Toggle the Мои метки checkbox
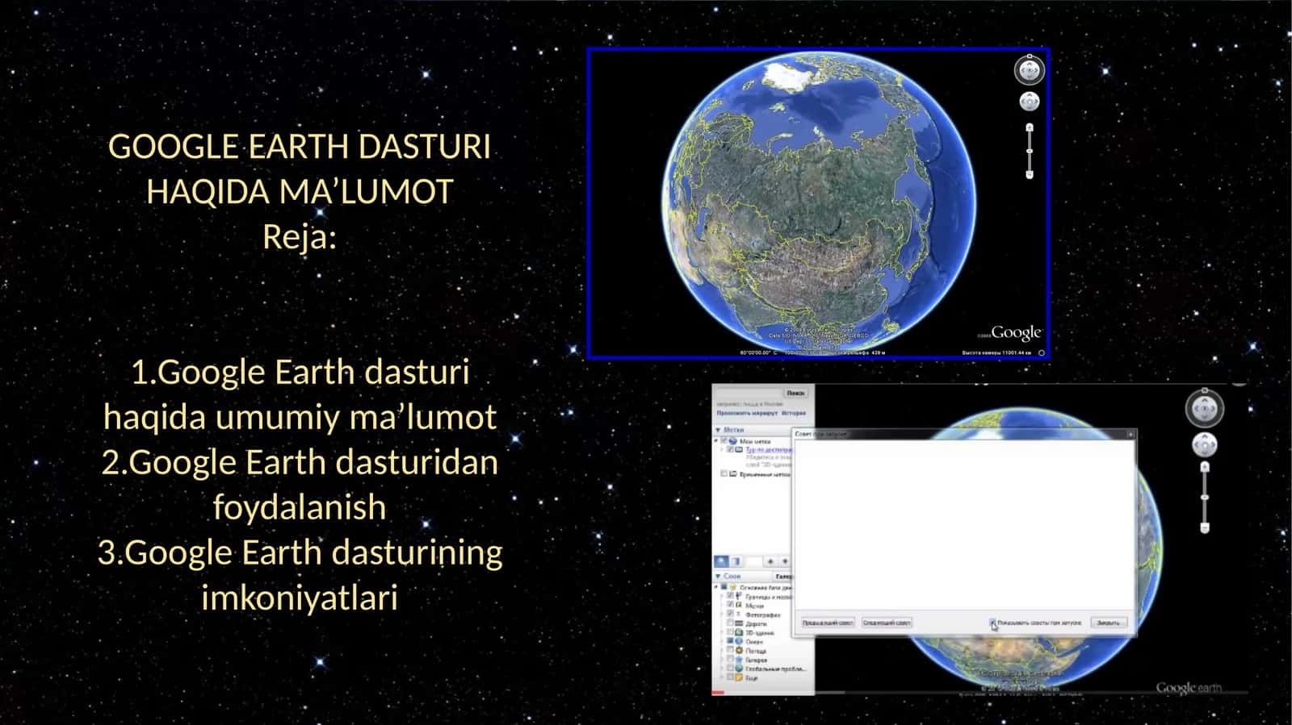Screen dimensions: 1292x725 tap(724, 441)
